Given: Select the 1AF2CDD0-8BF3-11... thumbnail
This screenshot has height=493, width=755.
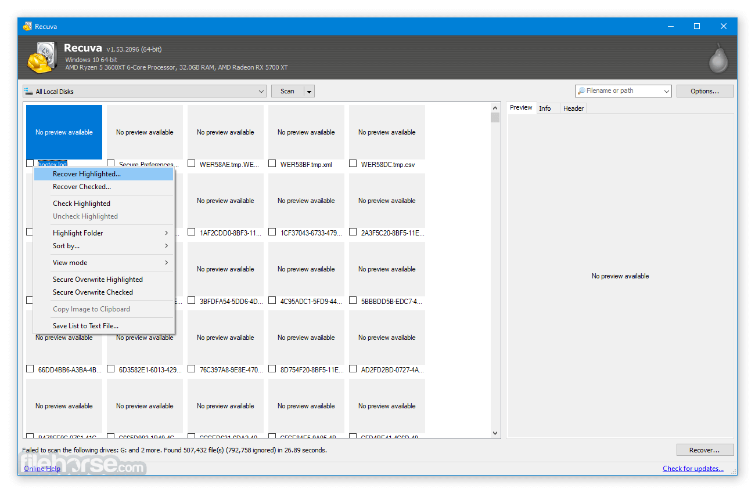Looking at the screenshot, I should [225, 201].
